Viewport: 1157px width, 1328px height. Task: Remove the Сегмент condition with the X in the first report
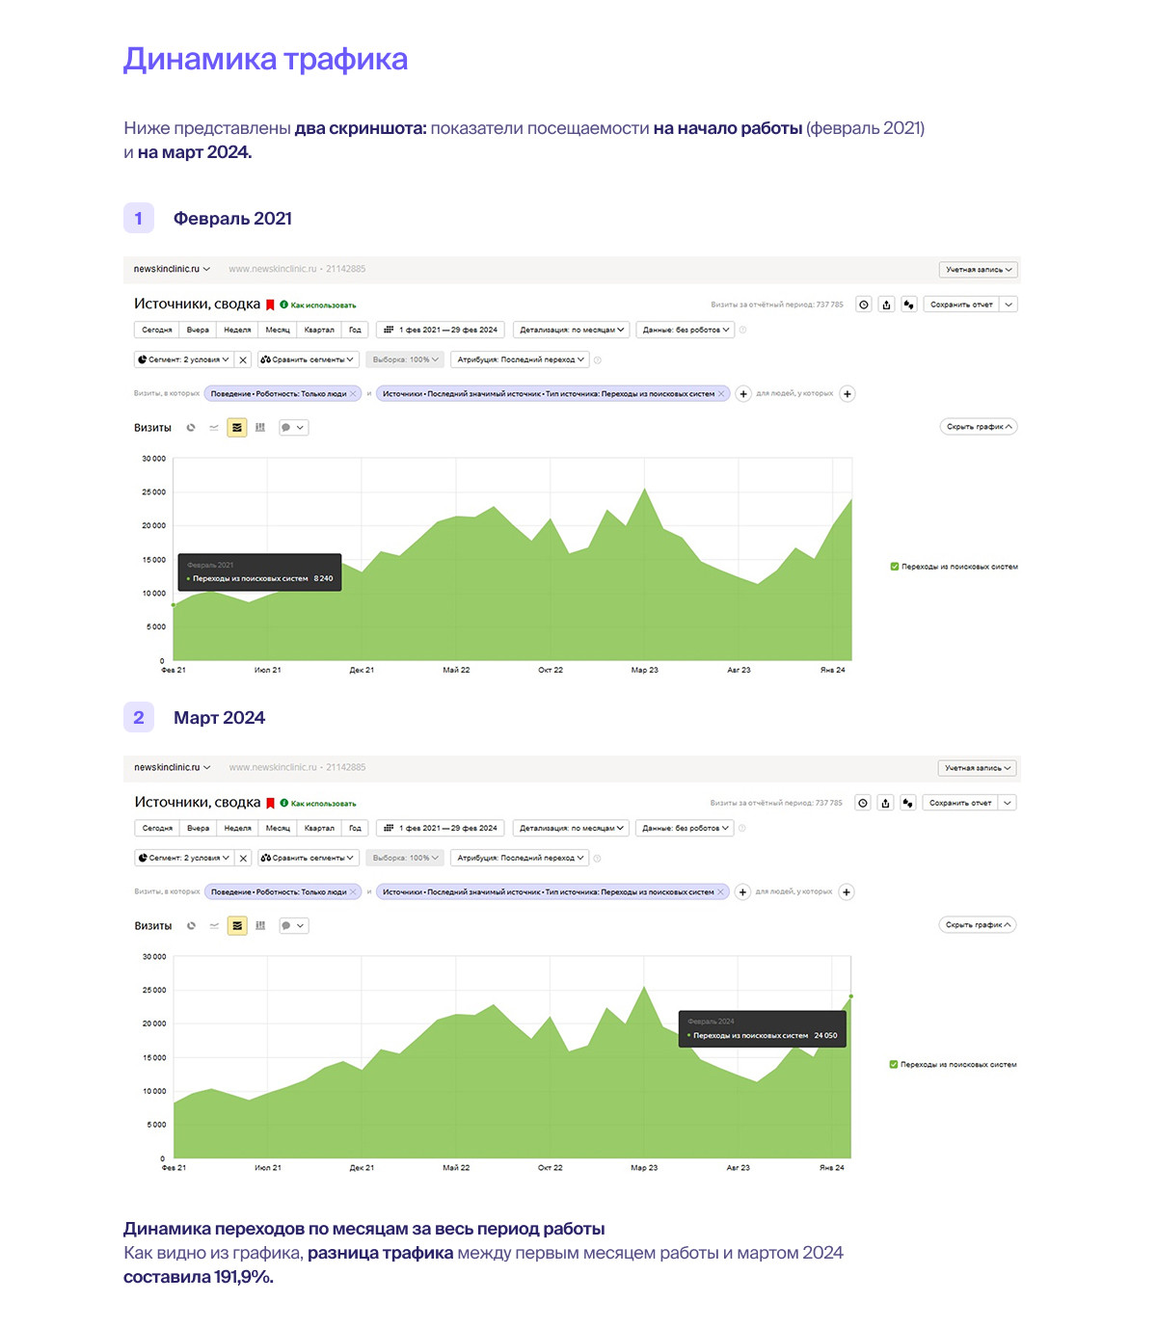pyautogui.click(x=243, y=359)
